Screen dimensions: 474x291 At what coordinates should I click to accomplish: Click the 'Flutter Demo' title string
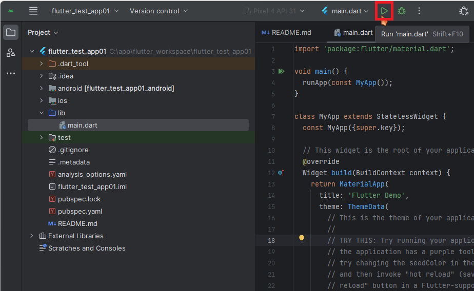376,195
